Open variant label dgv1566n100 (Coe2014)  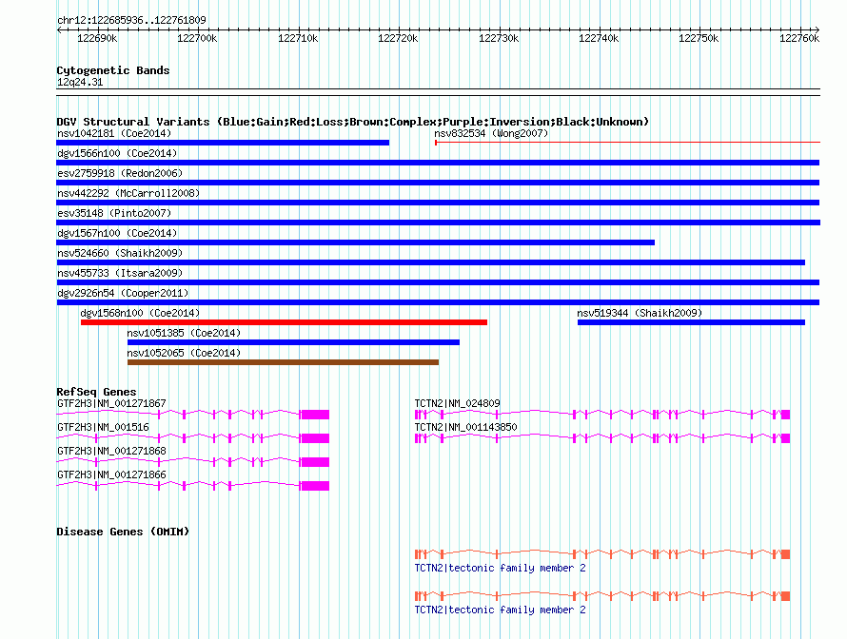point(117,153)
